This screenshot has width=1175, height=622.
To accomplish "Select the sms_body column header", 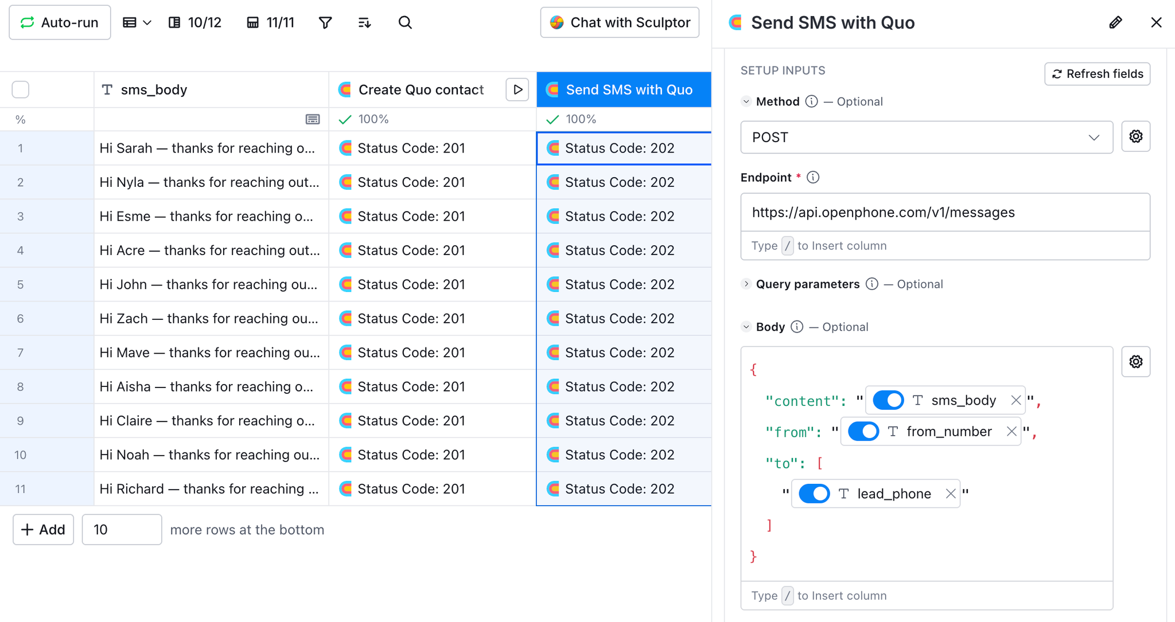I will tap(154, 89).
